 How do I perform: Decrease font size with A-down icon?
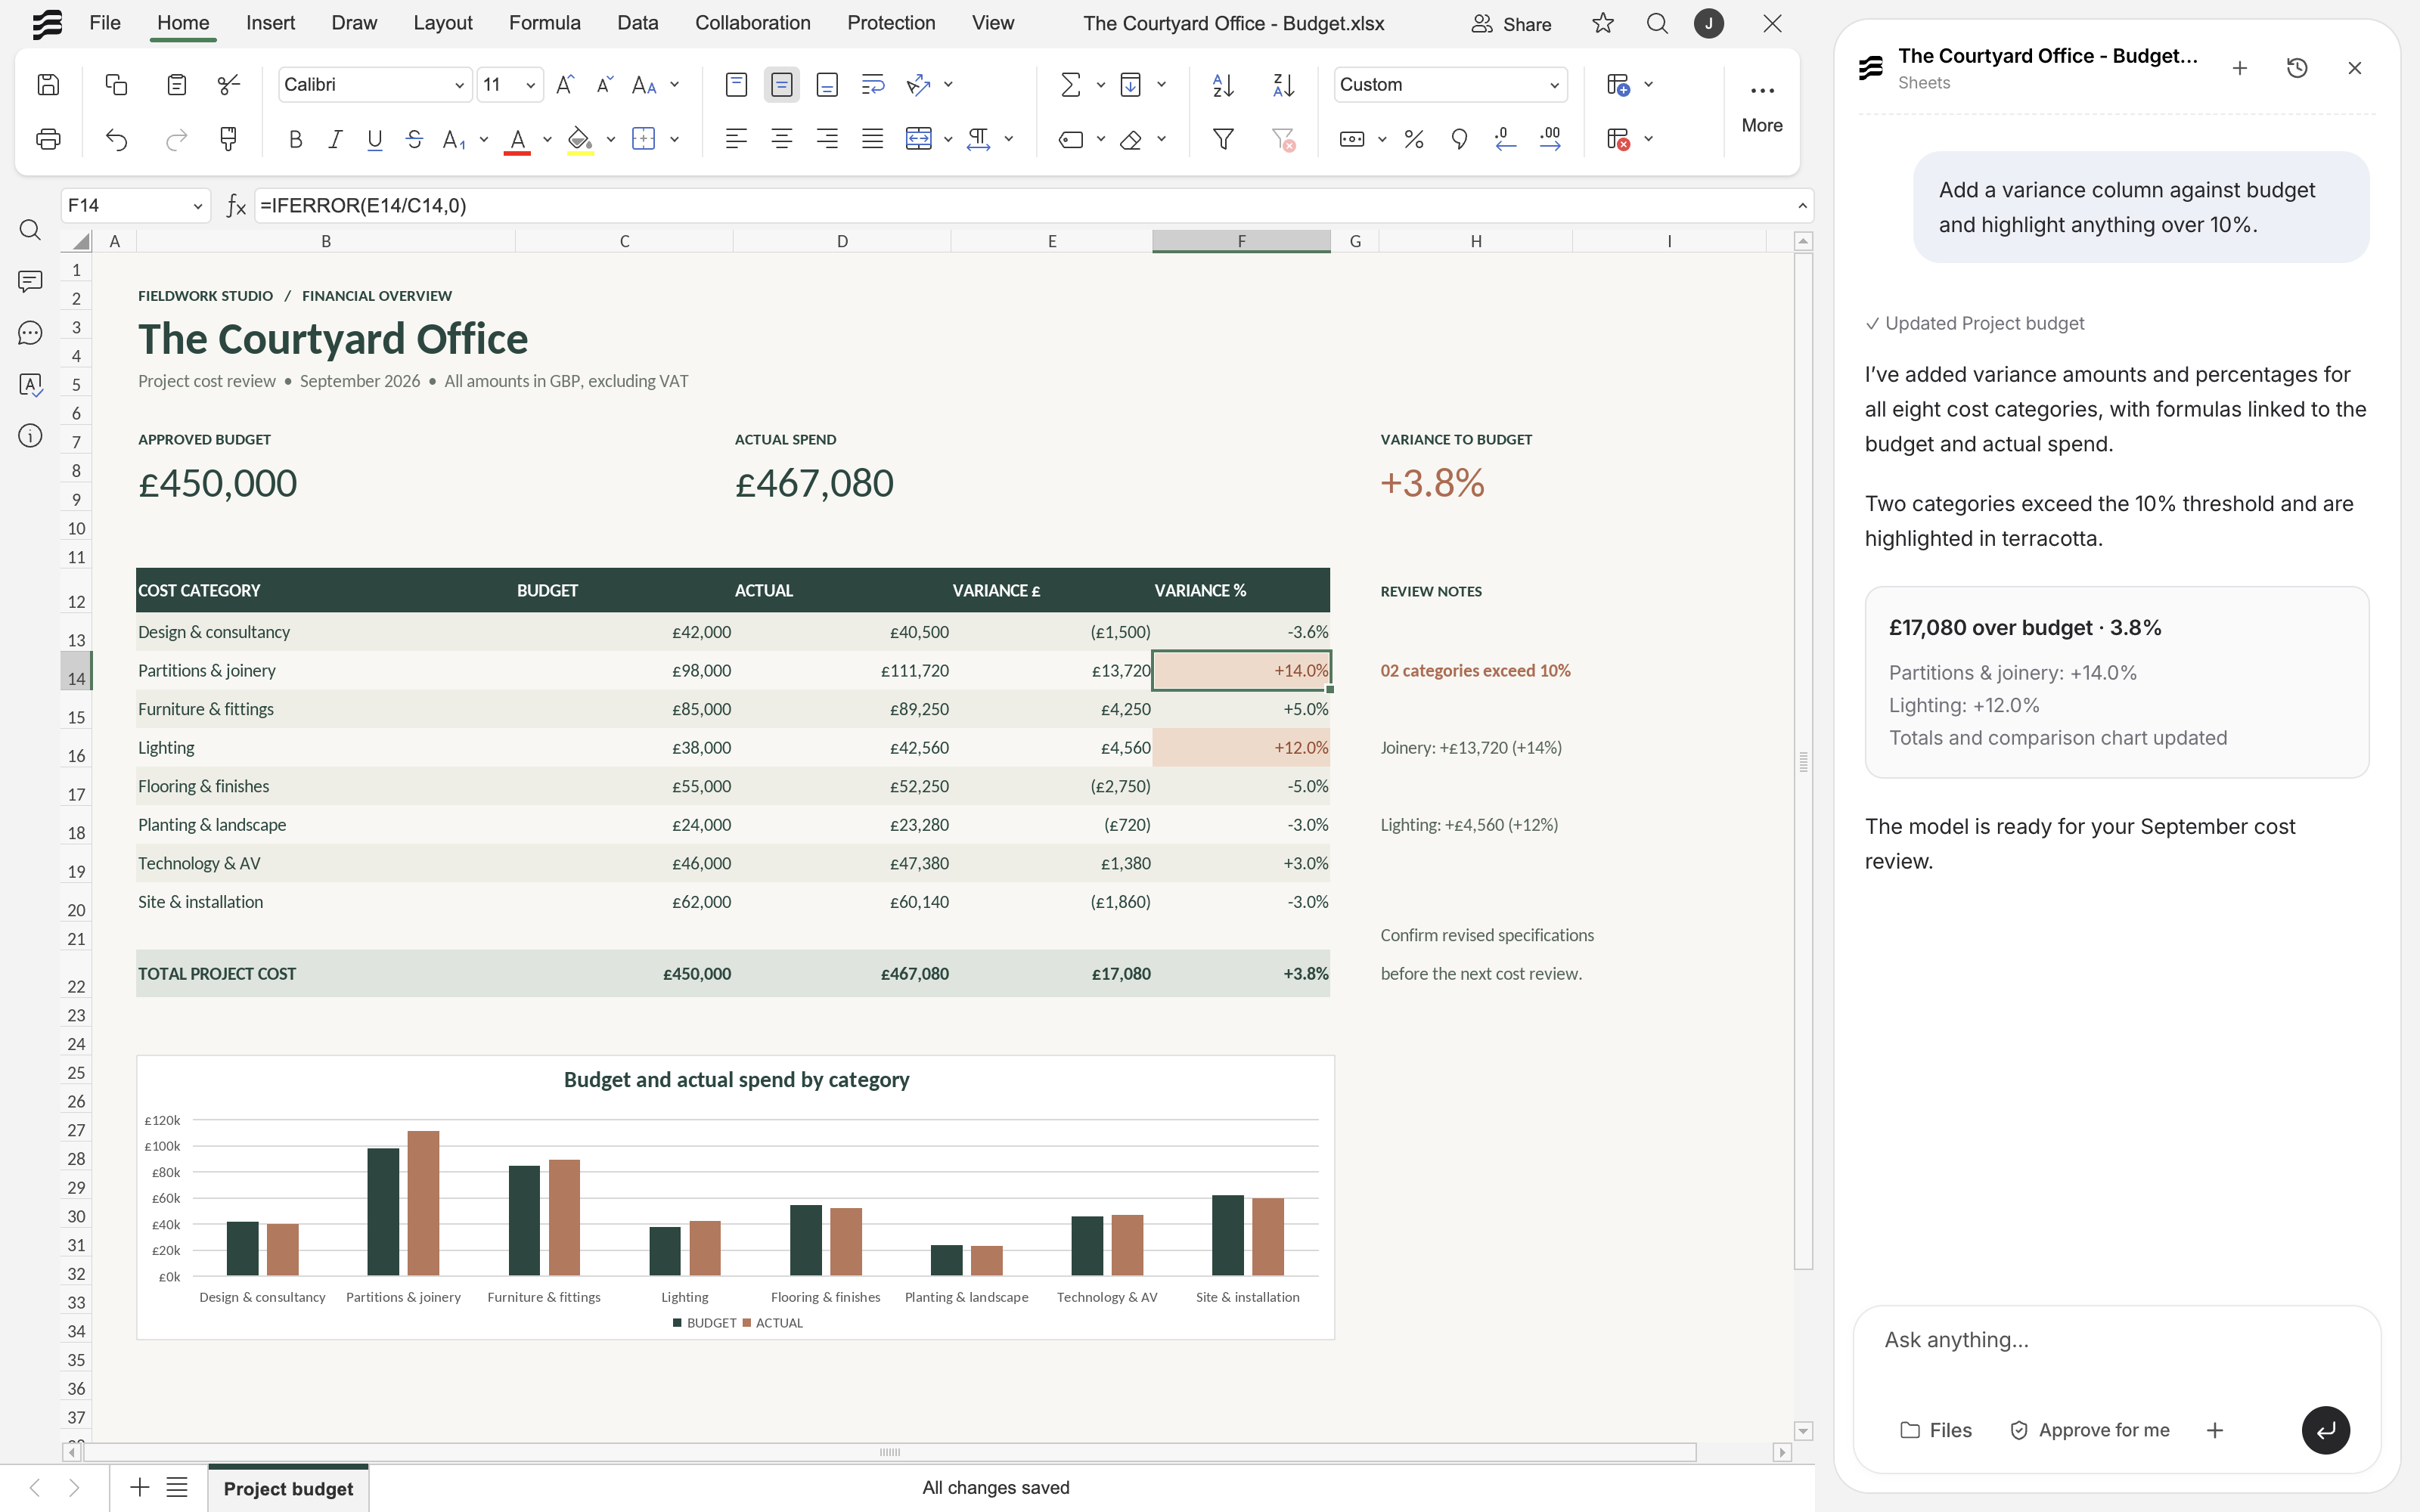(x=604, y=85)
